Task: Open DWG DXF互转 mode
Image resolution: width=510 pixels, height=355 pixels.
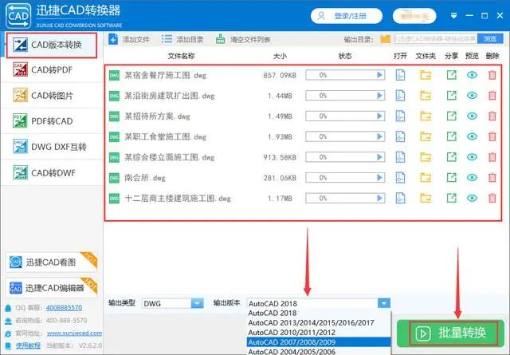Action: tap(52, 147)
